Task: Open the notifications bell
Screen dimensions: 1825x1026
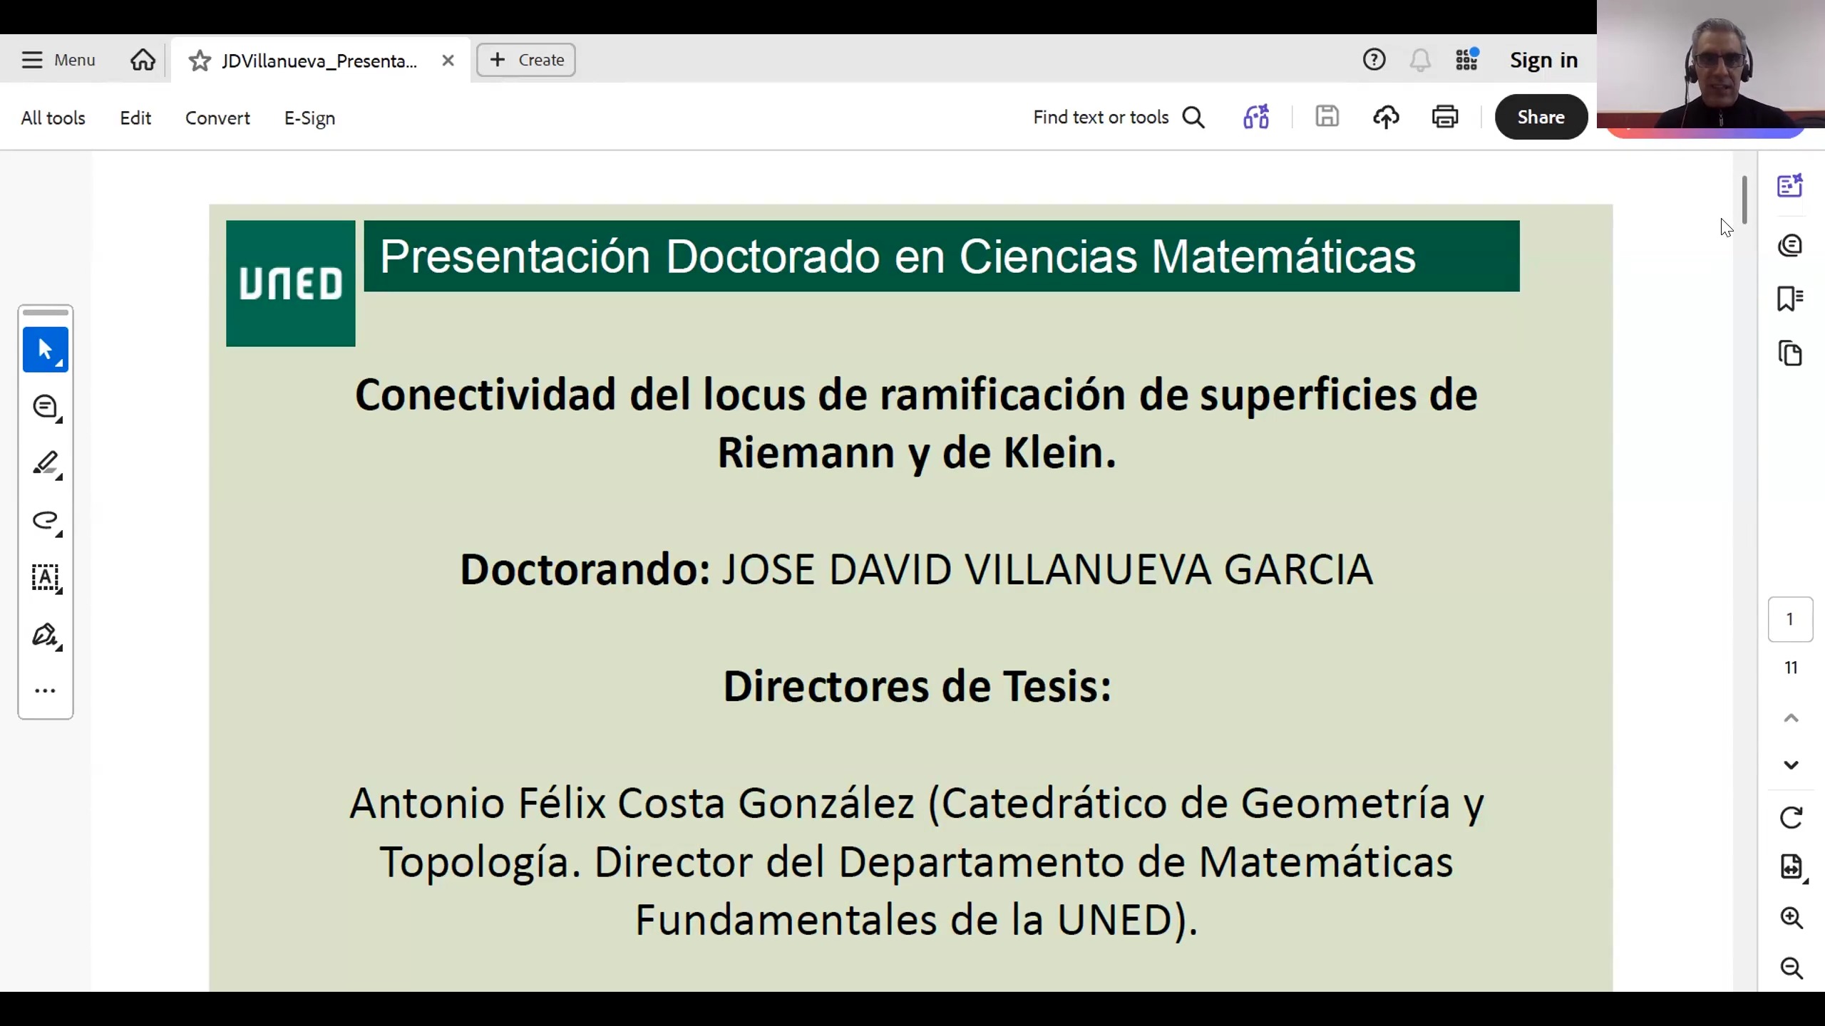Action: pyautogui.click(x=1420, y=60)
